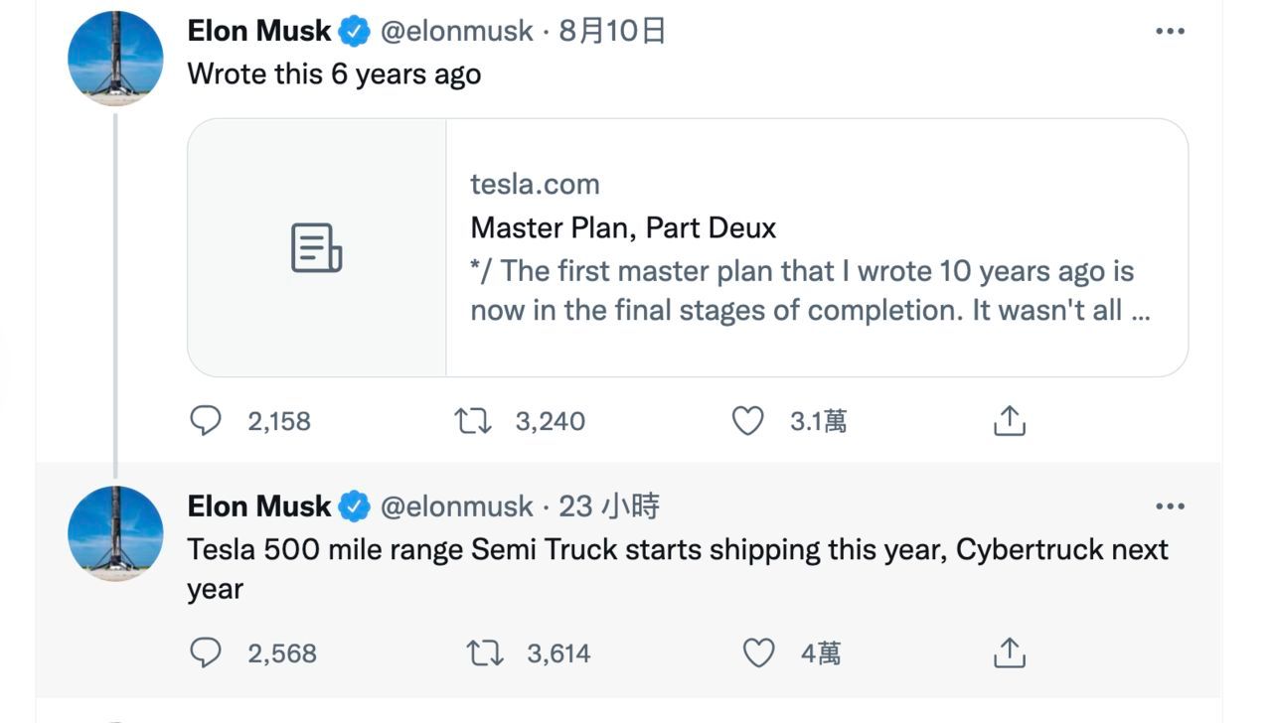This screenshot has width=1272, height=723.
Task: Retweet the Semi Truck shipping tweet
Action: click(x=485, y=652)
